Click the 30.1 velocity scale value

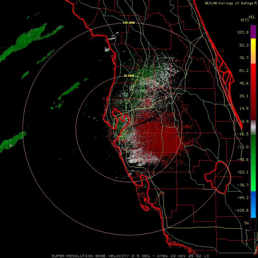pyautogui.click(x=244, y=96)
